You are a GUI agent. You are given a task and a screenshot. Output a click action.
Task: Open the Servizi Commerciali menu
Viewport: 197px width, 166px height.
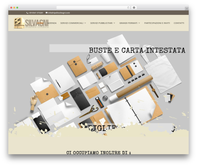(x=72, y=23)
